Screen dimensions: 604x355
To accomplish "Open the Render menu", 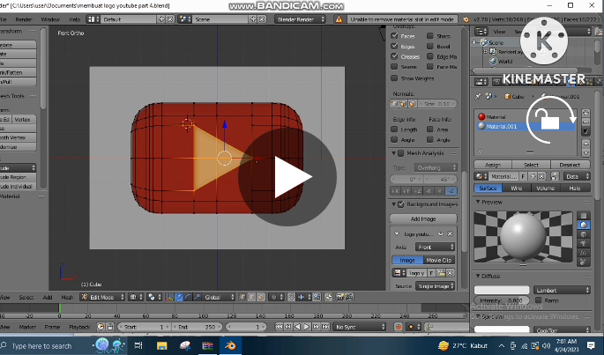I will click(24, 19).
